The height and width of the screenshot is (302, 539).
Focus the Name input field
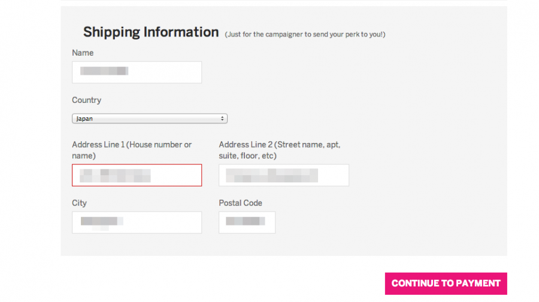pyautogui.click(x=137, y=72)
